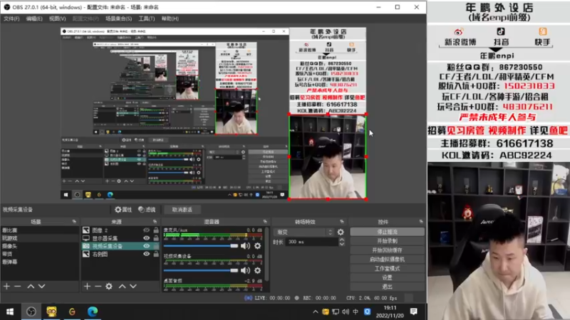Click the 启动虚拟摄像机 button

[387, 260]
